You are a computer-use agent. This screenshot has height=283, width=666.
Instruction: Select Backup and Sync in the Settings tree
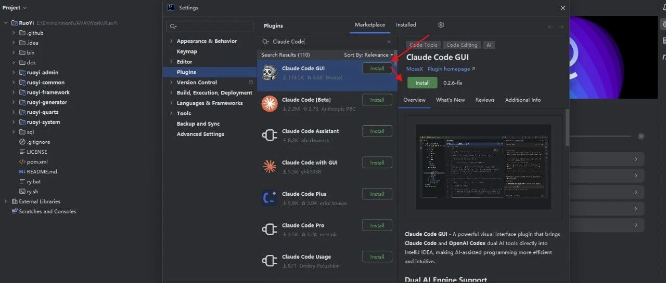(198, 124)
